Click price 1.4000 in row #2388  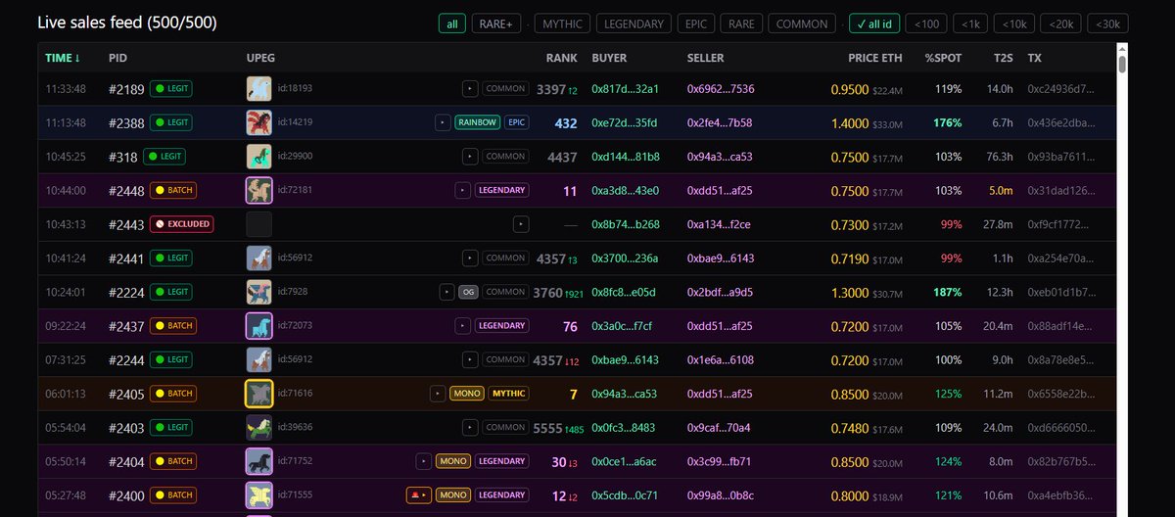coord(849,123)
